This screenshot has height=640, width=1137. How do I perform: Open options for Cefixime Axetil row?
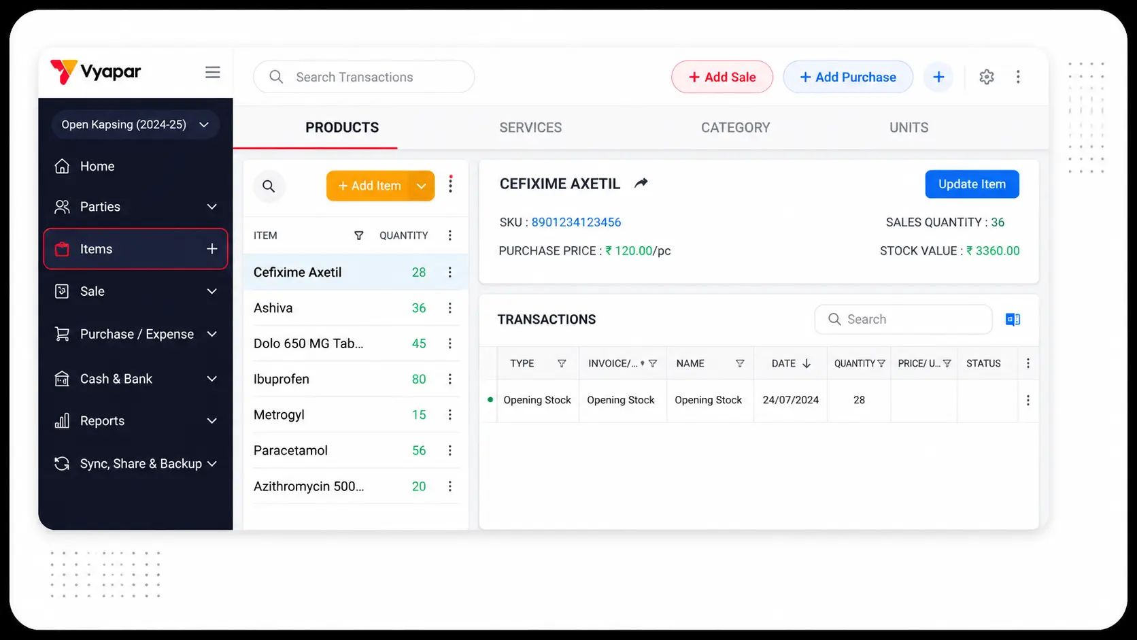tap(449, 272)
